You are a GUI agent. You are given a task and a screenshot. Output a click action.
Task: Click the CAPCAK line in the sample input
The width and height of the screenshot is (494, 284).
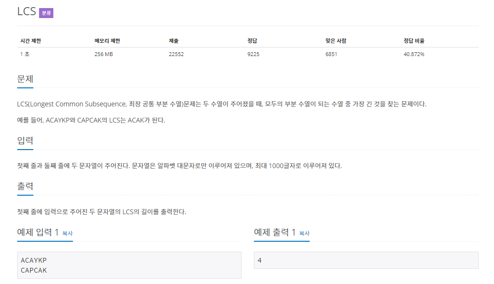coord(34,270)
